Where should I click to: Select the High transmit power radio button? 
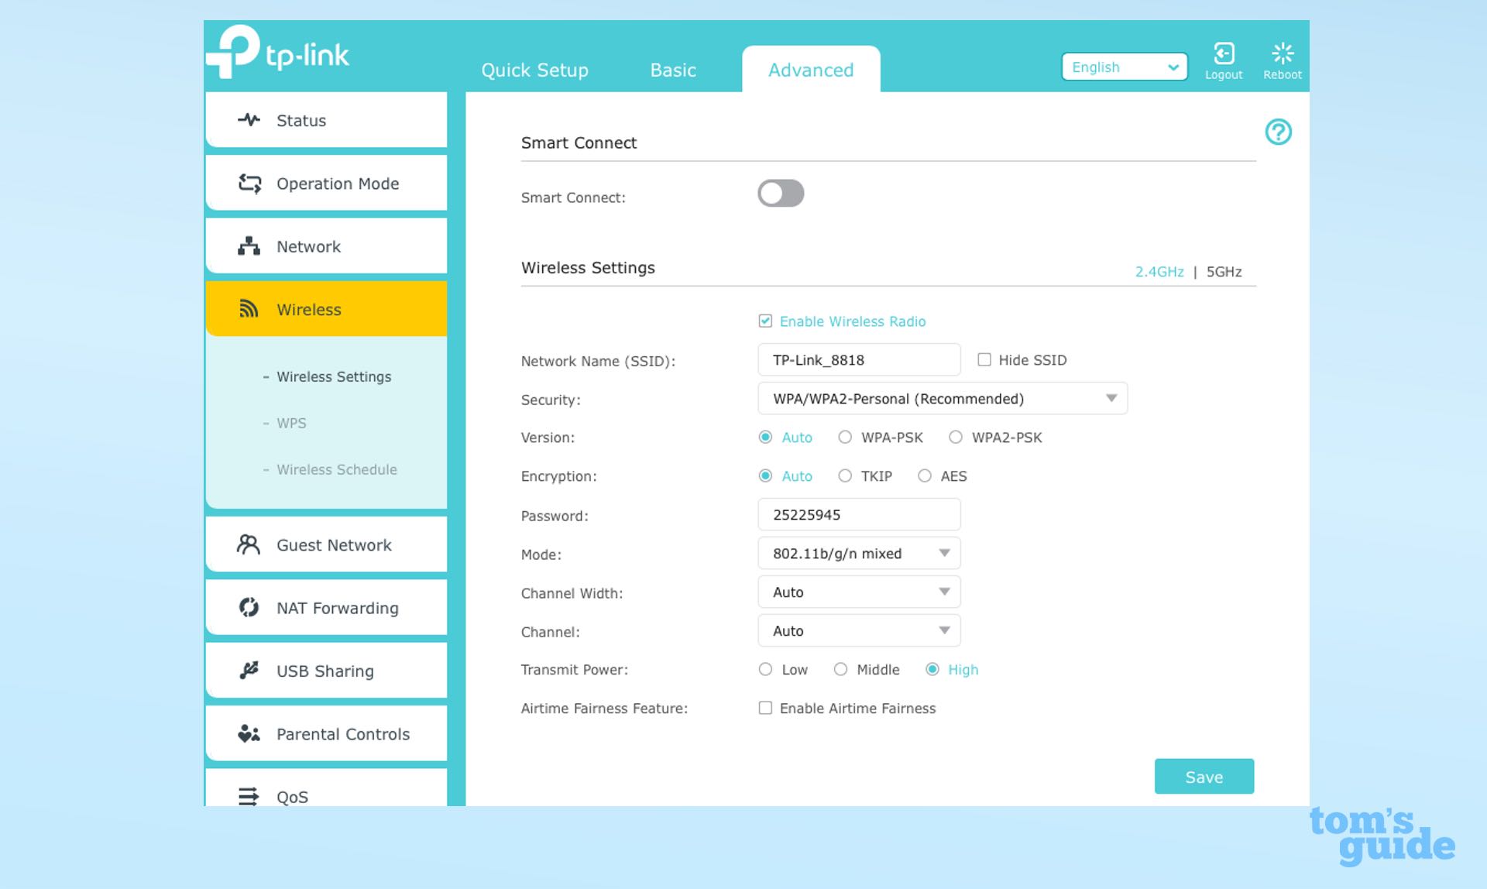click(x=930, y=669)
